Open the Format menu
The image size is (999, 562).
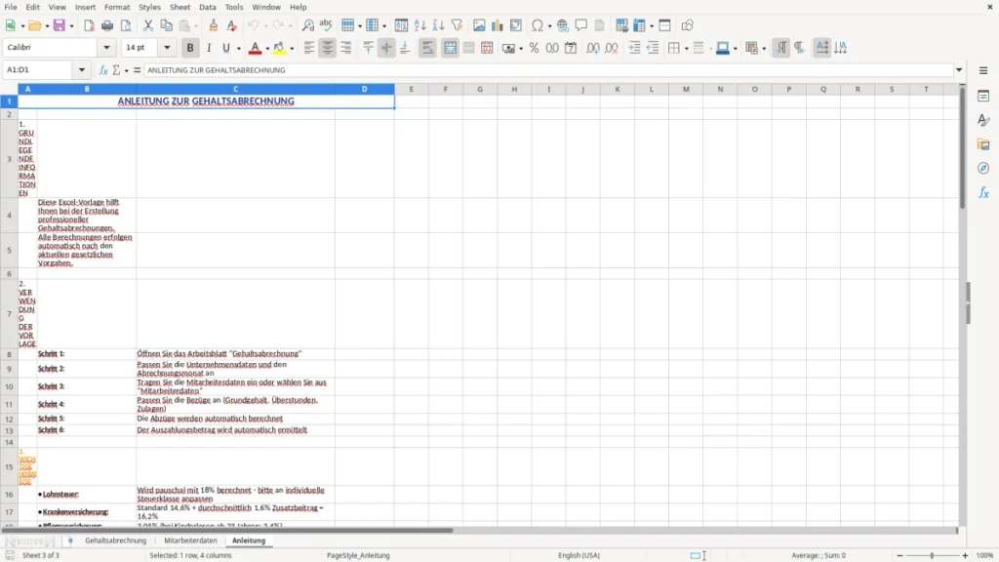coord(117,7)
